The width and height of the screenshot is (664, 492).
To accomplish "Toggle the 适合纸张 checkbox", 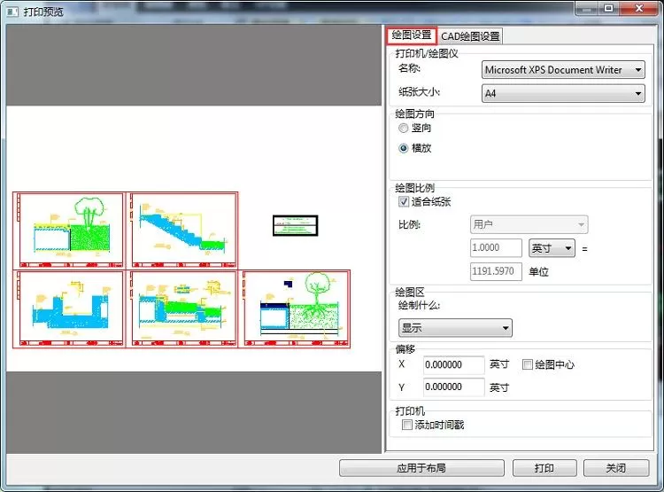I will pyautogui.click(x=404, y=201).
